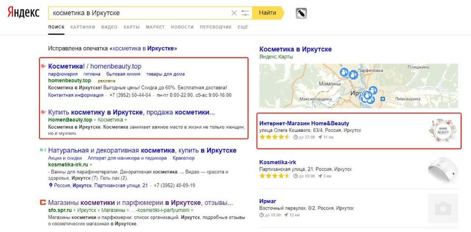
Task: Click the distance arrow icon beside 5 км
Action: click(320, 176)
